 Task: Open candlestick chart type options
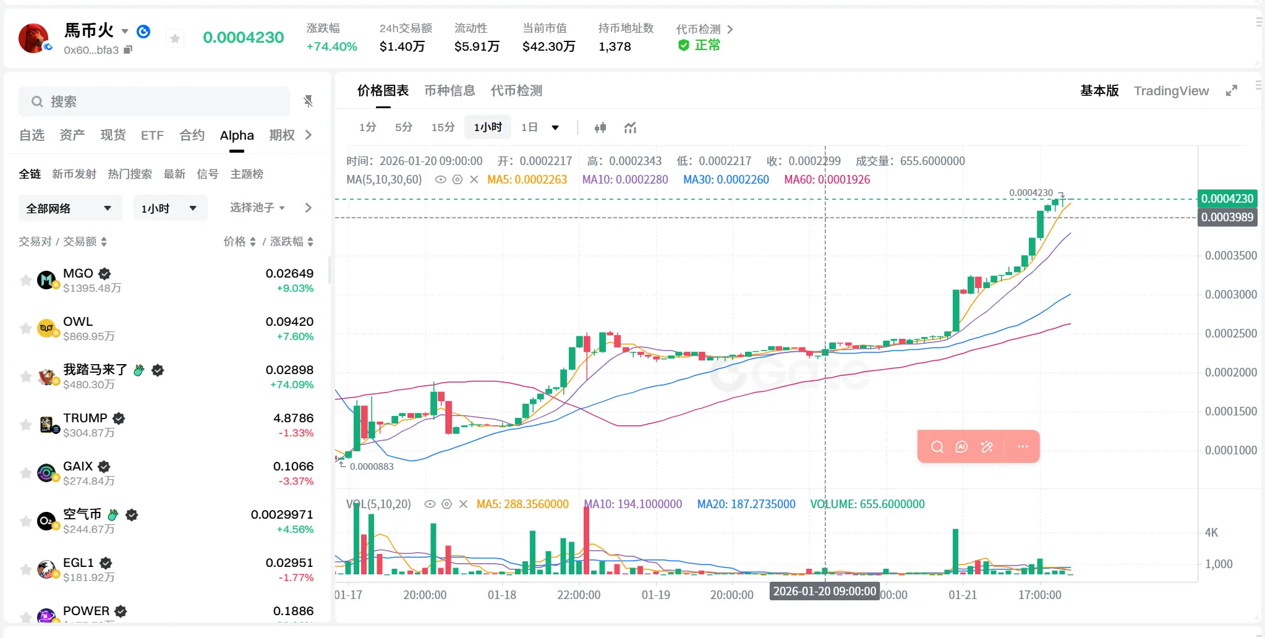[600, 128]
